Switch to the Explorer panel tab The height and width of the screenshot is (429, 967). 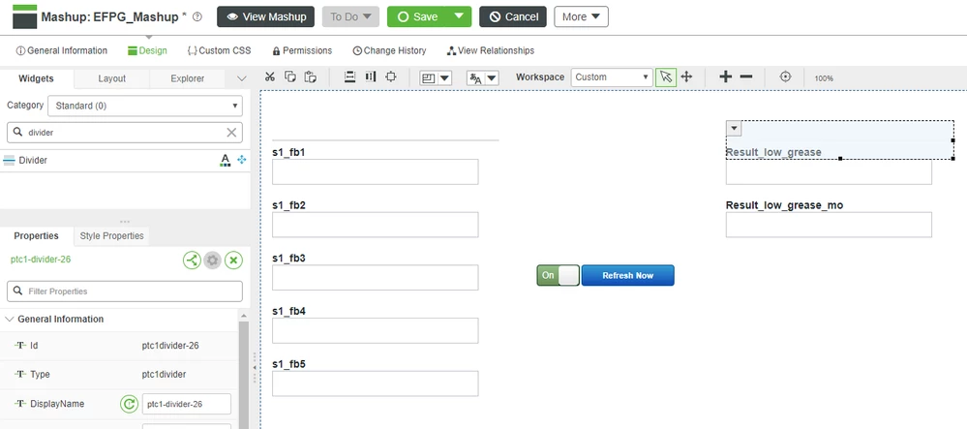188,78
